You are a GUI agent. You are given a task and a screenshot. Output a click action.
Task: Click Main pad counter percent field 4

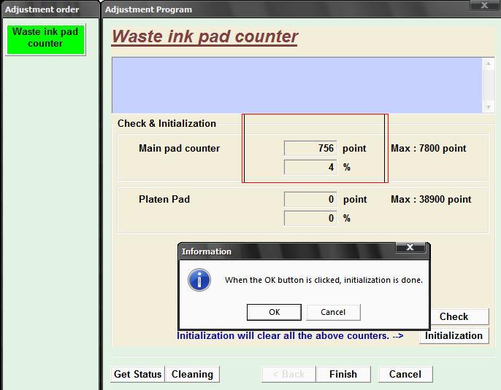click(310, 167)
